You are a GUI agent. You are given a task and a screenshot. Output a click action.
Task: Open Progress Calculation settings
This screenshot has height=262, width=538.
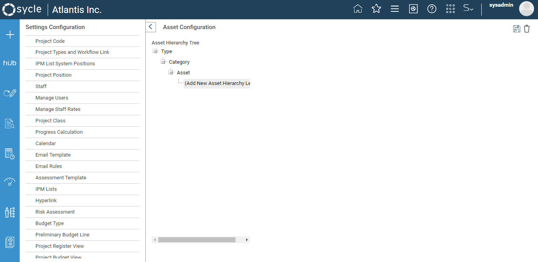coord(82,132)
